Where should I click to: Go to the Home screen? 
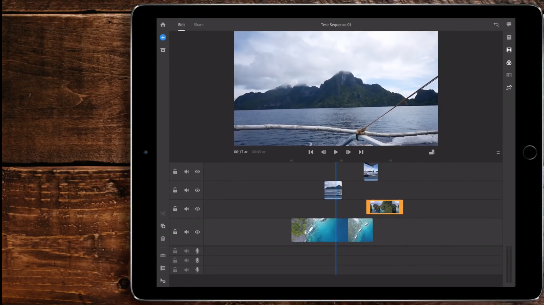tap(163, 25)
